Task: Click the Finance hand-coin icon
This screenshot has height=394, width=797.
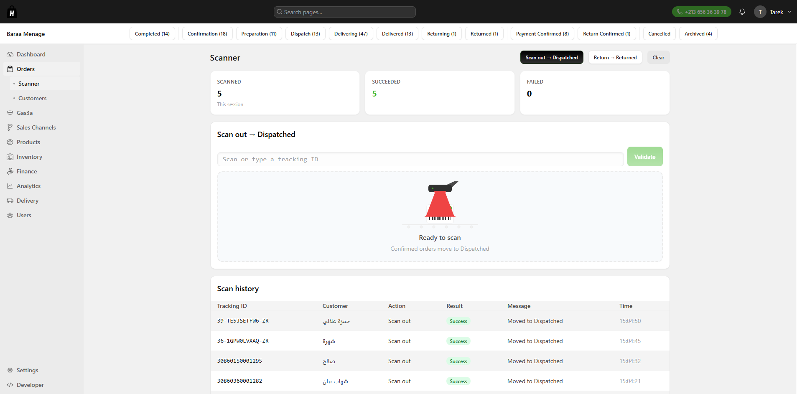Action: 10,171
